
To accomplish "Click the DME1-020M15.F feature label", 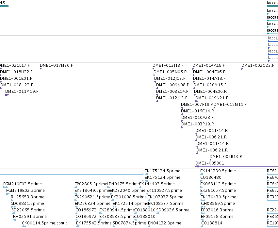I will pyautogui.click(x=210, y=85).
